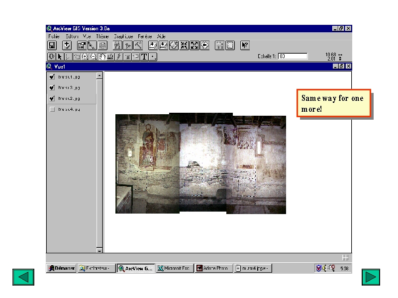Click the speaker volume tray icon
Viewport: 398px width, 298px height.
click(325, 268)
